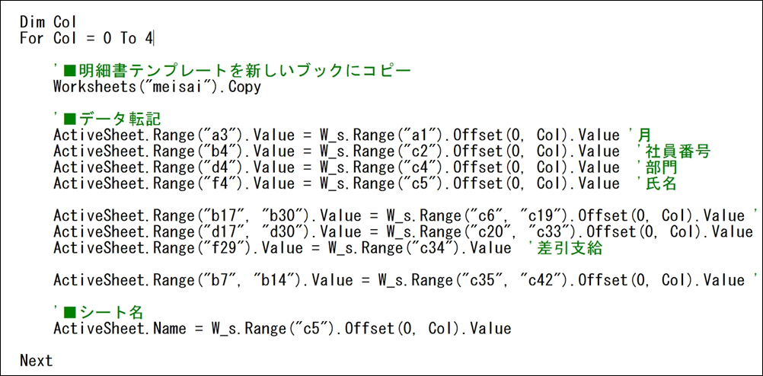Click the template copy comment line
763x376 pixels.
click(x=232, y=71)
